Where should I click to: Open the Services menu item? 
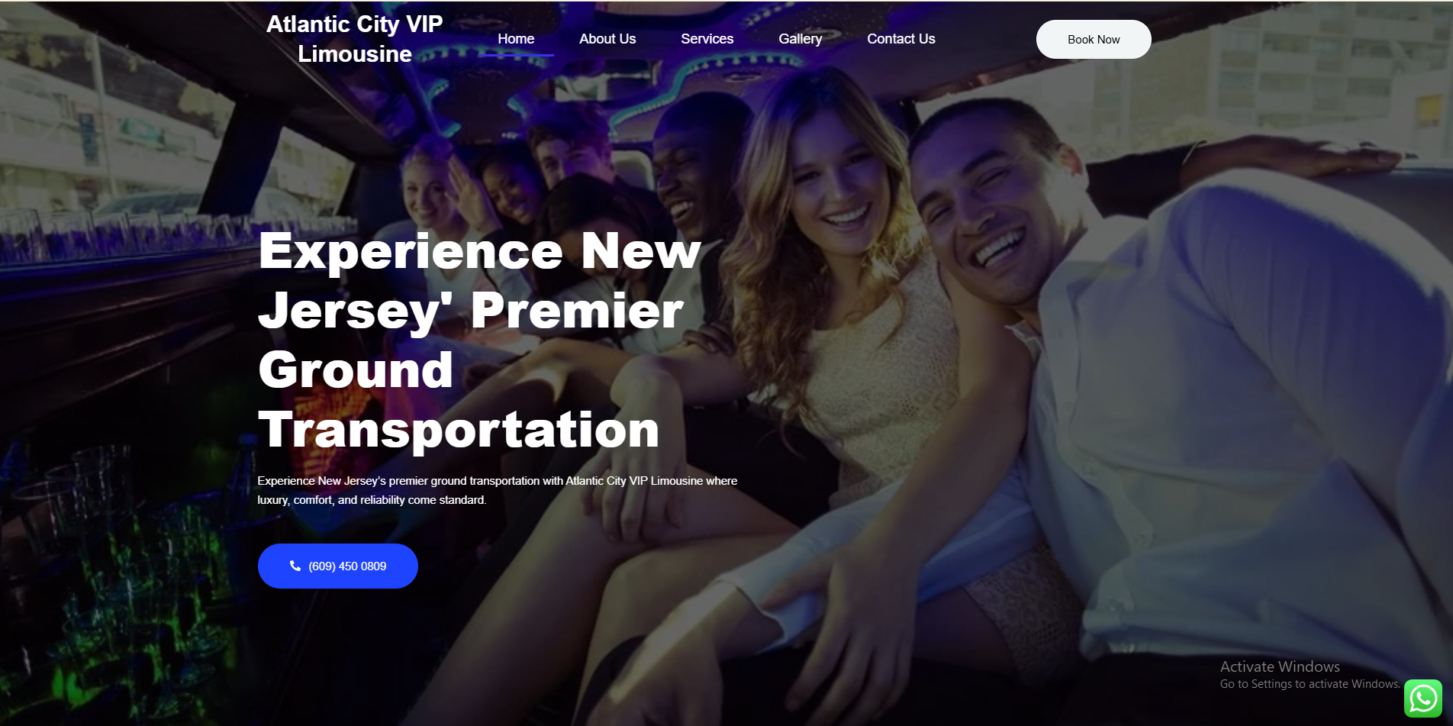(x=707, y=39)
